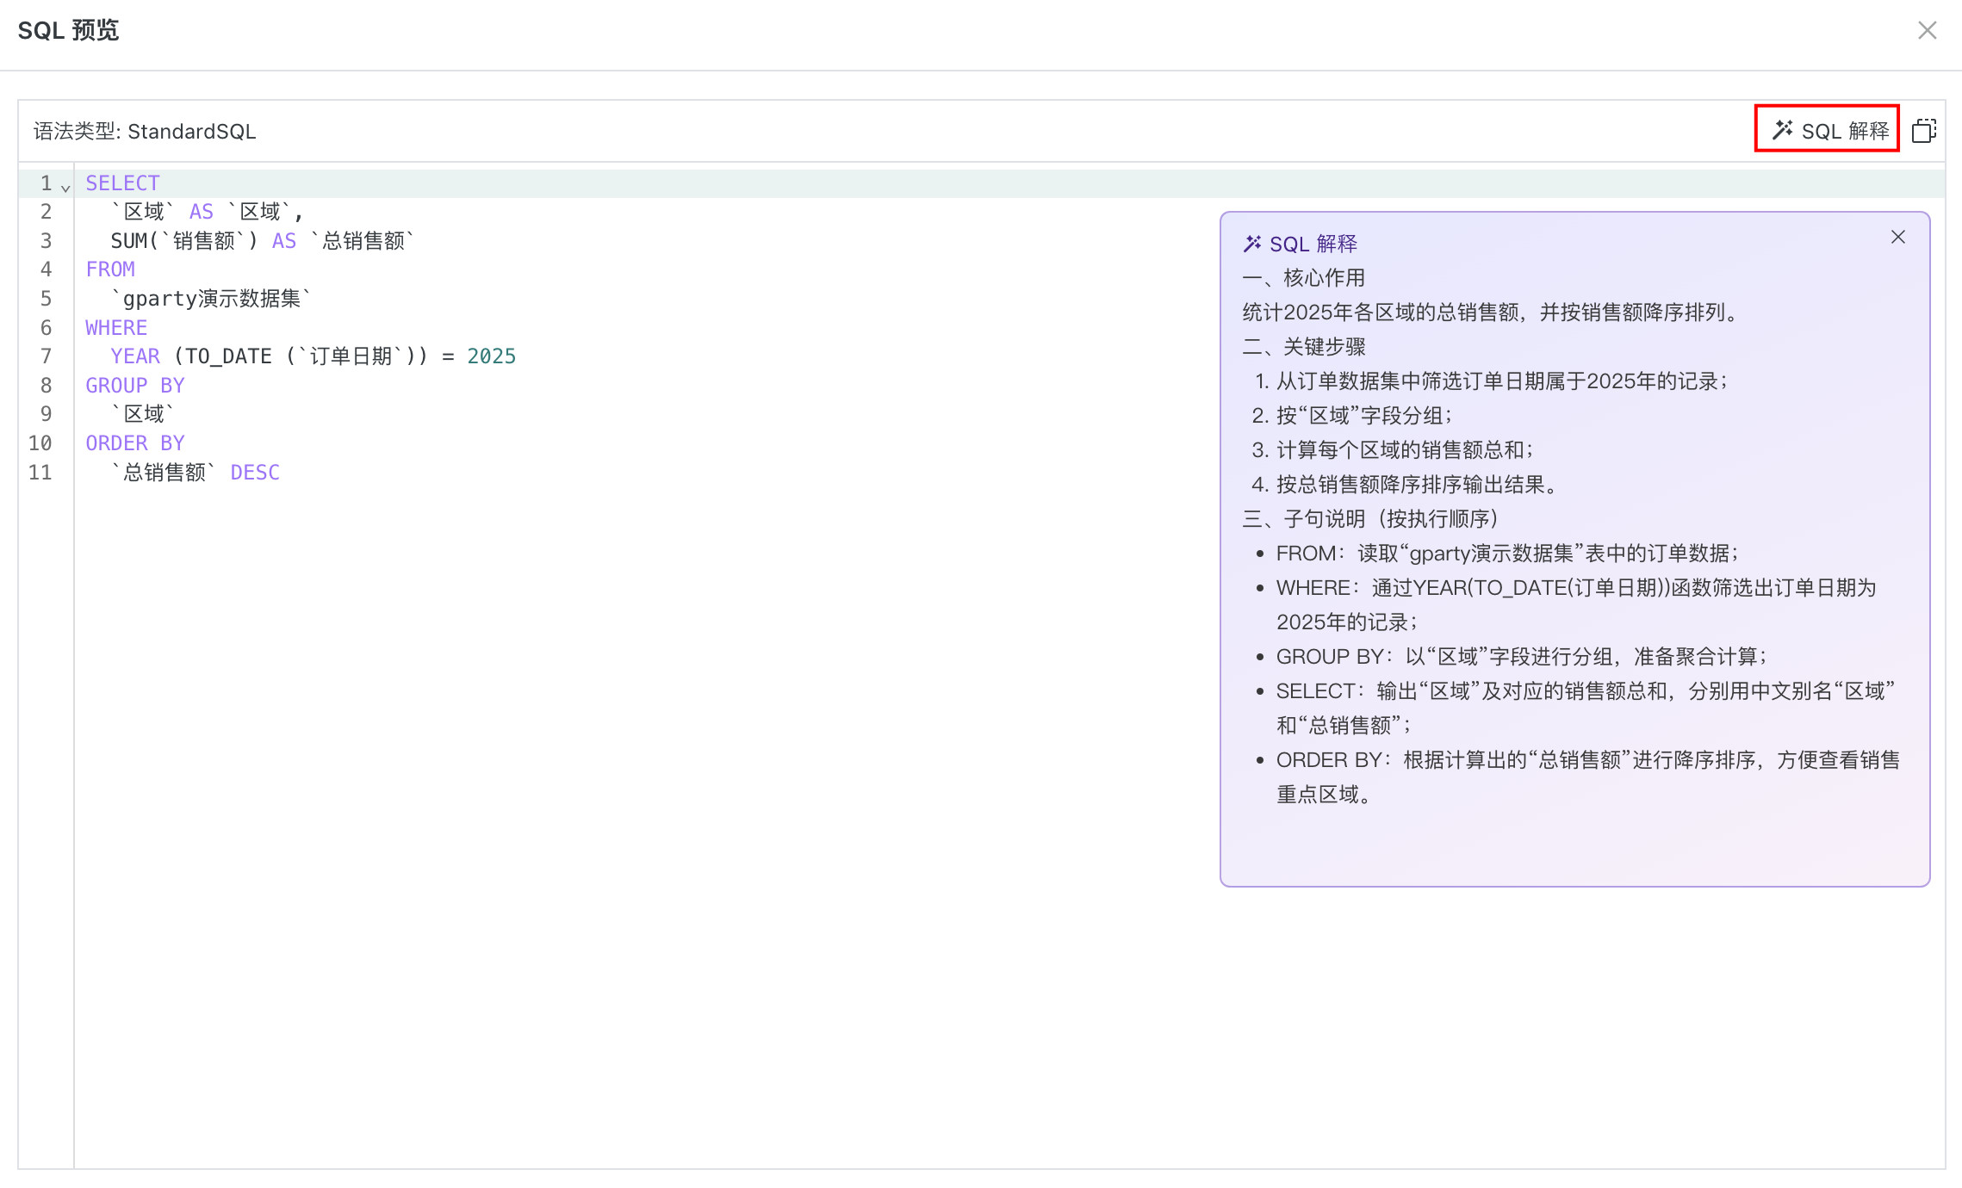This screenshot has width=1962, height=1188.
Task: Click the 2025 number literal
Action: [491, 356]
